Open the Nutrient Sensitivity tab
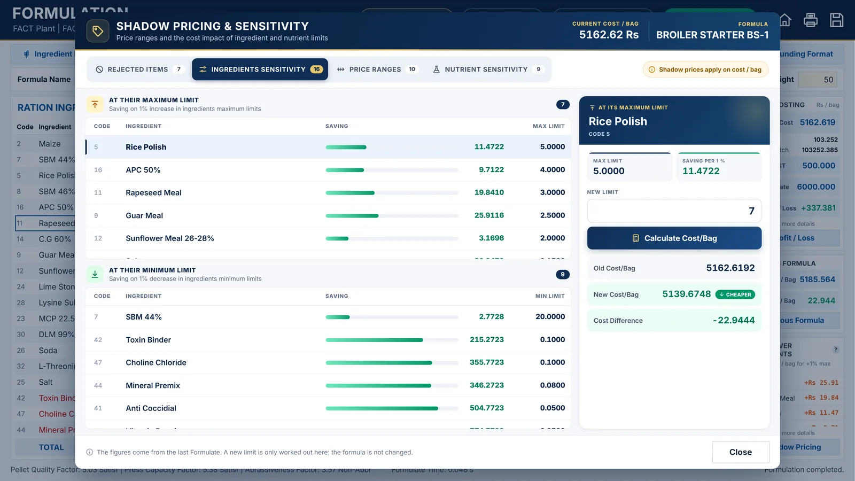 point(488,69)
